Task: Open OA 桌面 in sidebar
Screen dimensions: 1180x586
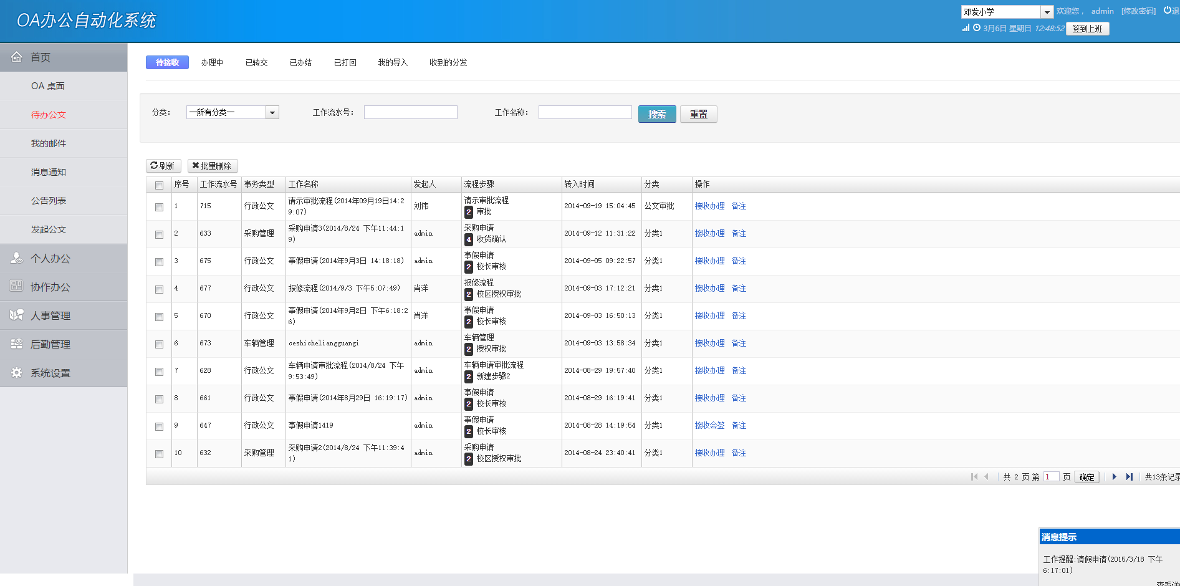Action: click(x=64, y=86)
